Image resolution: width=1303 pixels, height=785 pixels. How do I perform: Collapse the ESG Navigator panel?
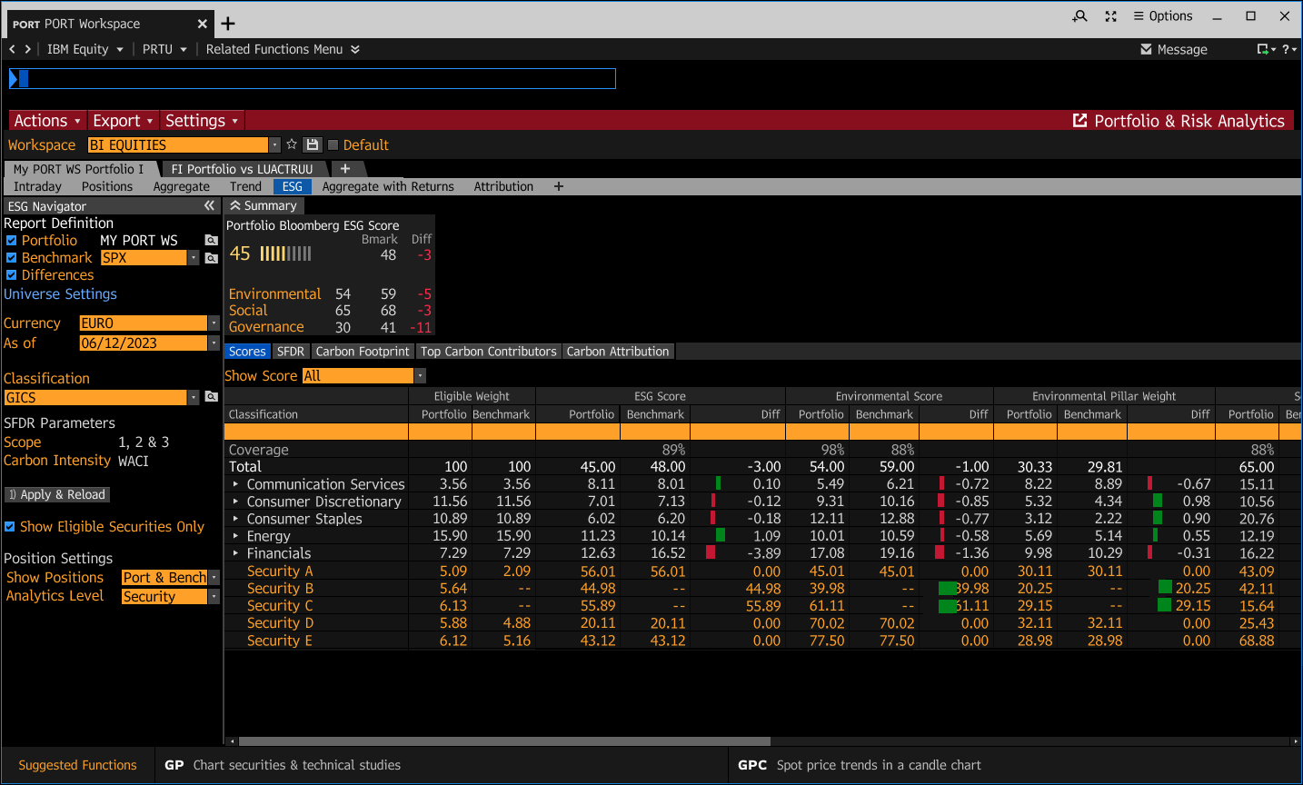[210, 206]
